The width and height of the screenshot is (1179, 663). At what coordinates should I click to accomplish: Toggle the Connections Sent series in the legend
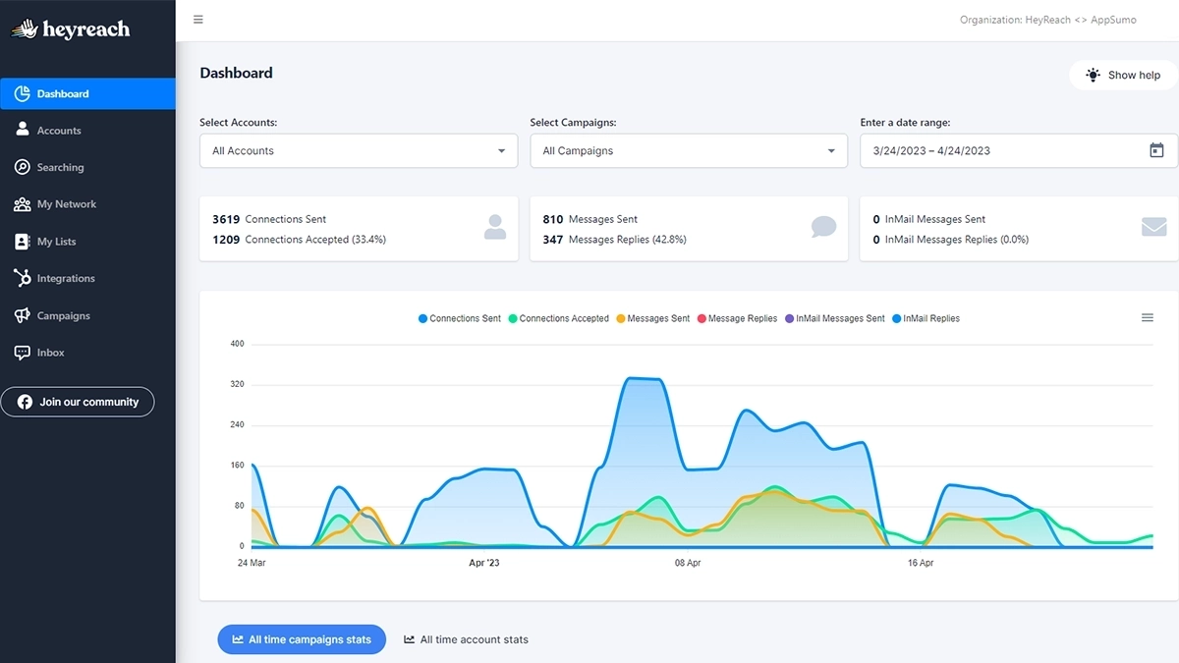[x=459, y=318]
